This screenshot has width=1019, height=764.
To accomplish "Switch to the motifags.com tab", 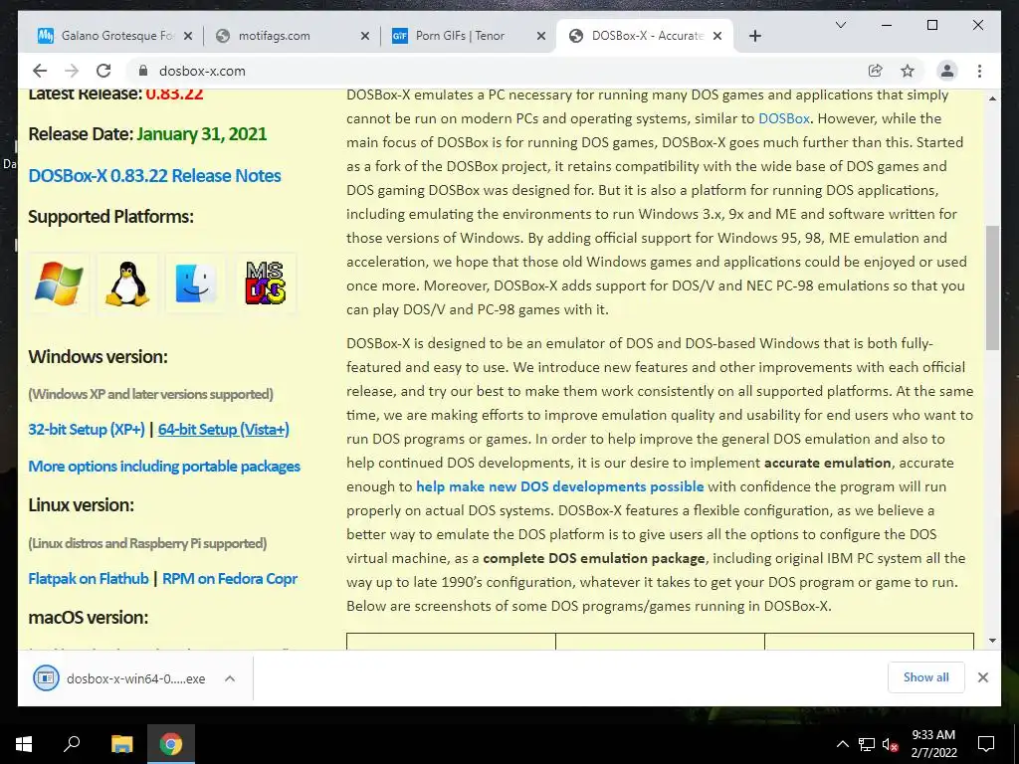I will click(293, 36).
